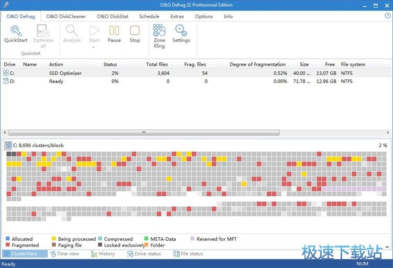Open the Options tab
The height and width of the screenshot is (268, 393).
tap(204, 16)
